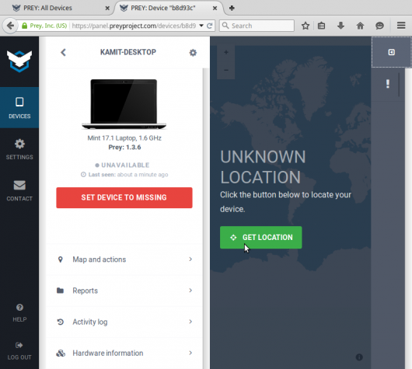Screen dimensions: 412x369
Task: Click the address bar URL
Action: coord(134,26)
